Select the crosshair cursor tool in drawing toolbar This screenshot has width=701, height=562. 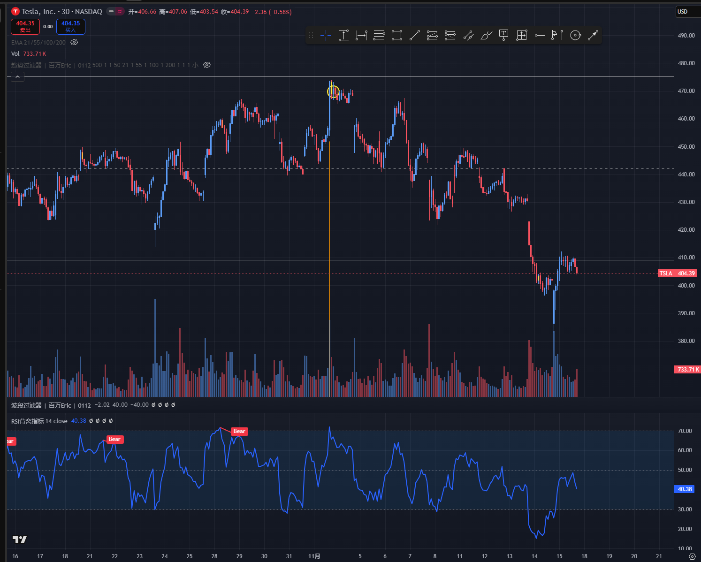coord(326,35)
